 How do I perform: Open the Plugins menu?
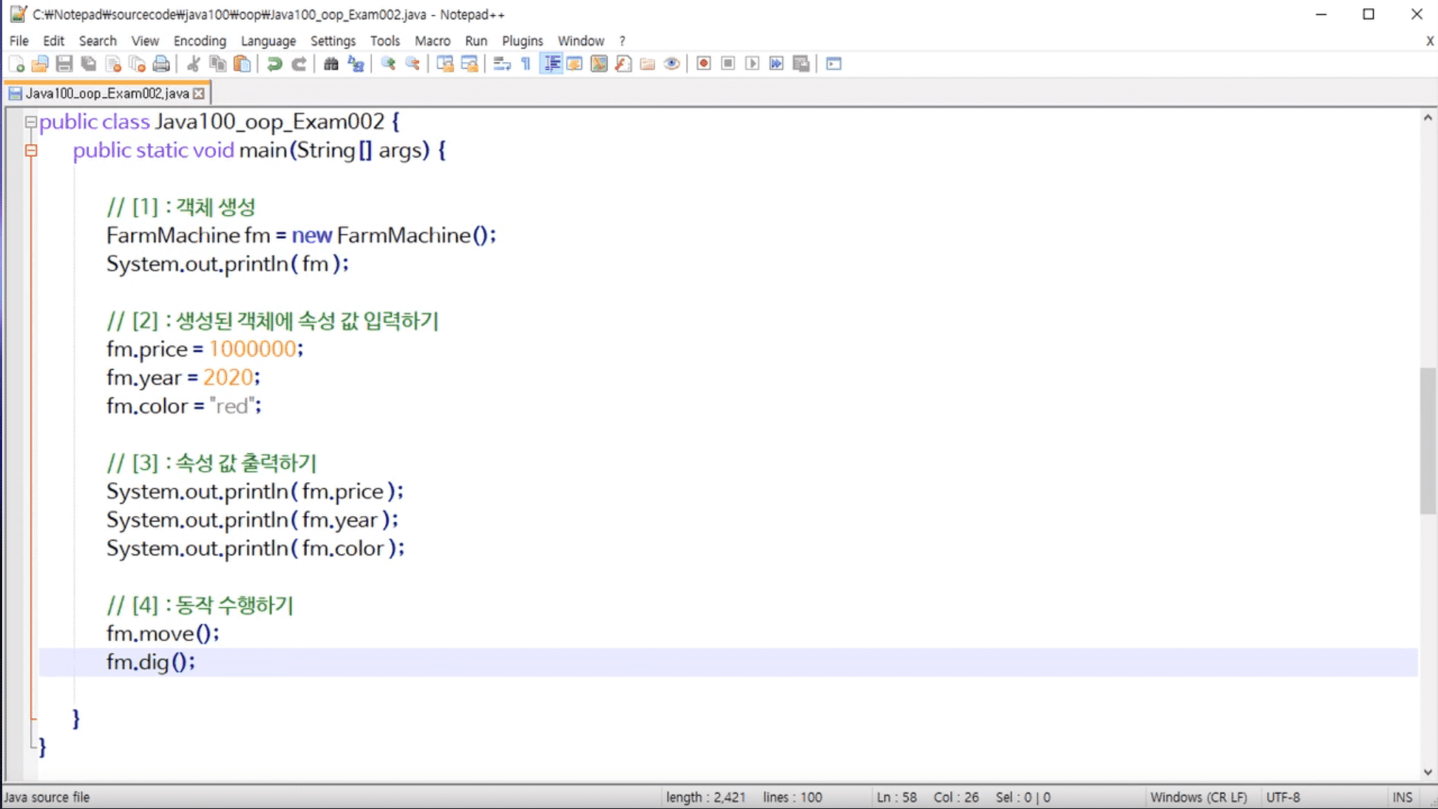click(x=522, y=41)
